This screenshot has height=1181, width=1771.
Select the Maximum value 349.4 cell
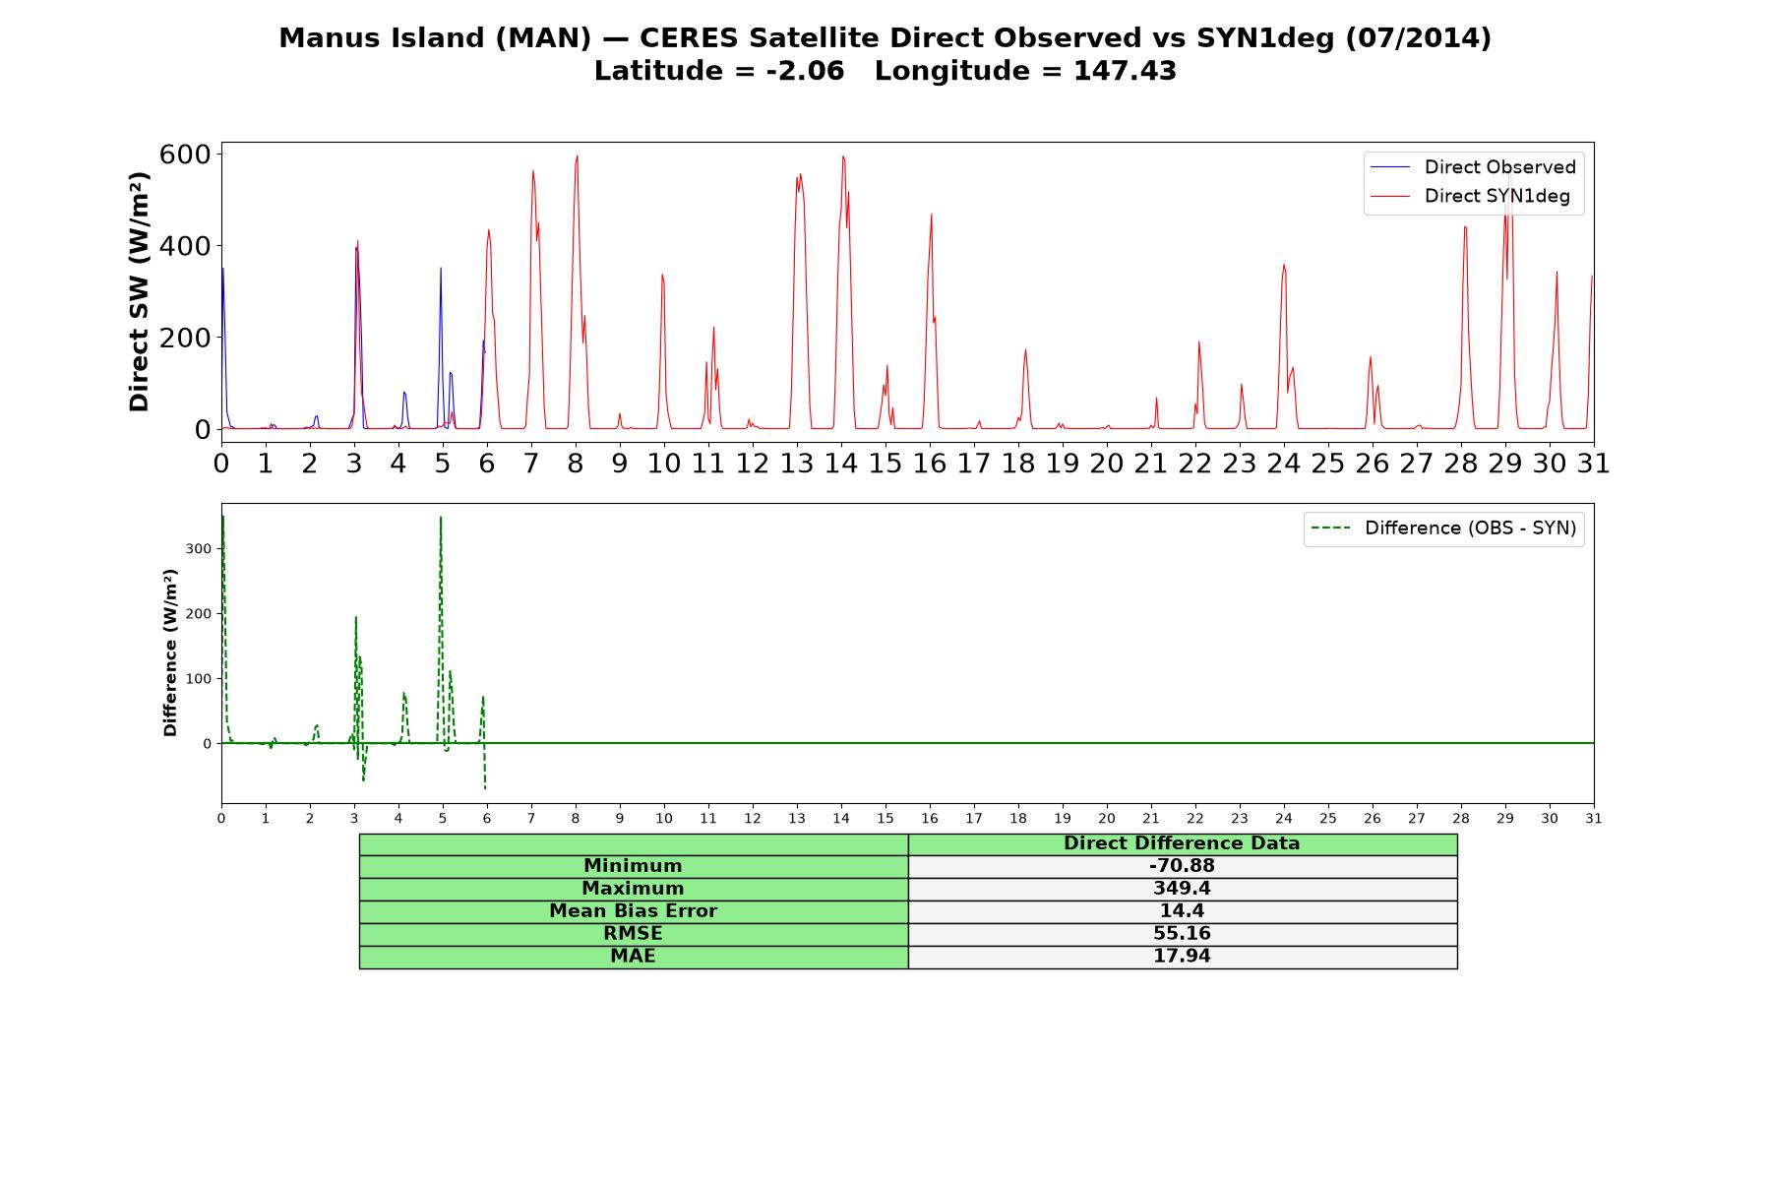point(1183,889)
